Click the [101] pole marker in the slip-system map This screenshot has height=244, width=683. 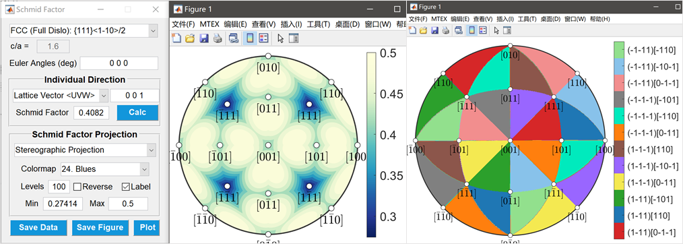561,140
